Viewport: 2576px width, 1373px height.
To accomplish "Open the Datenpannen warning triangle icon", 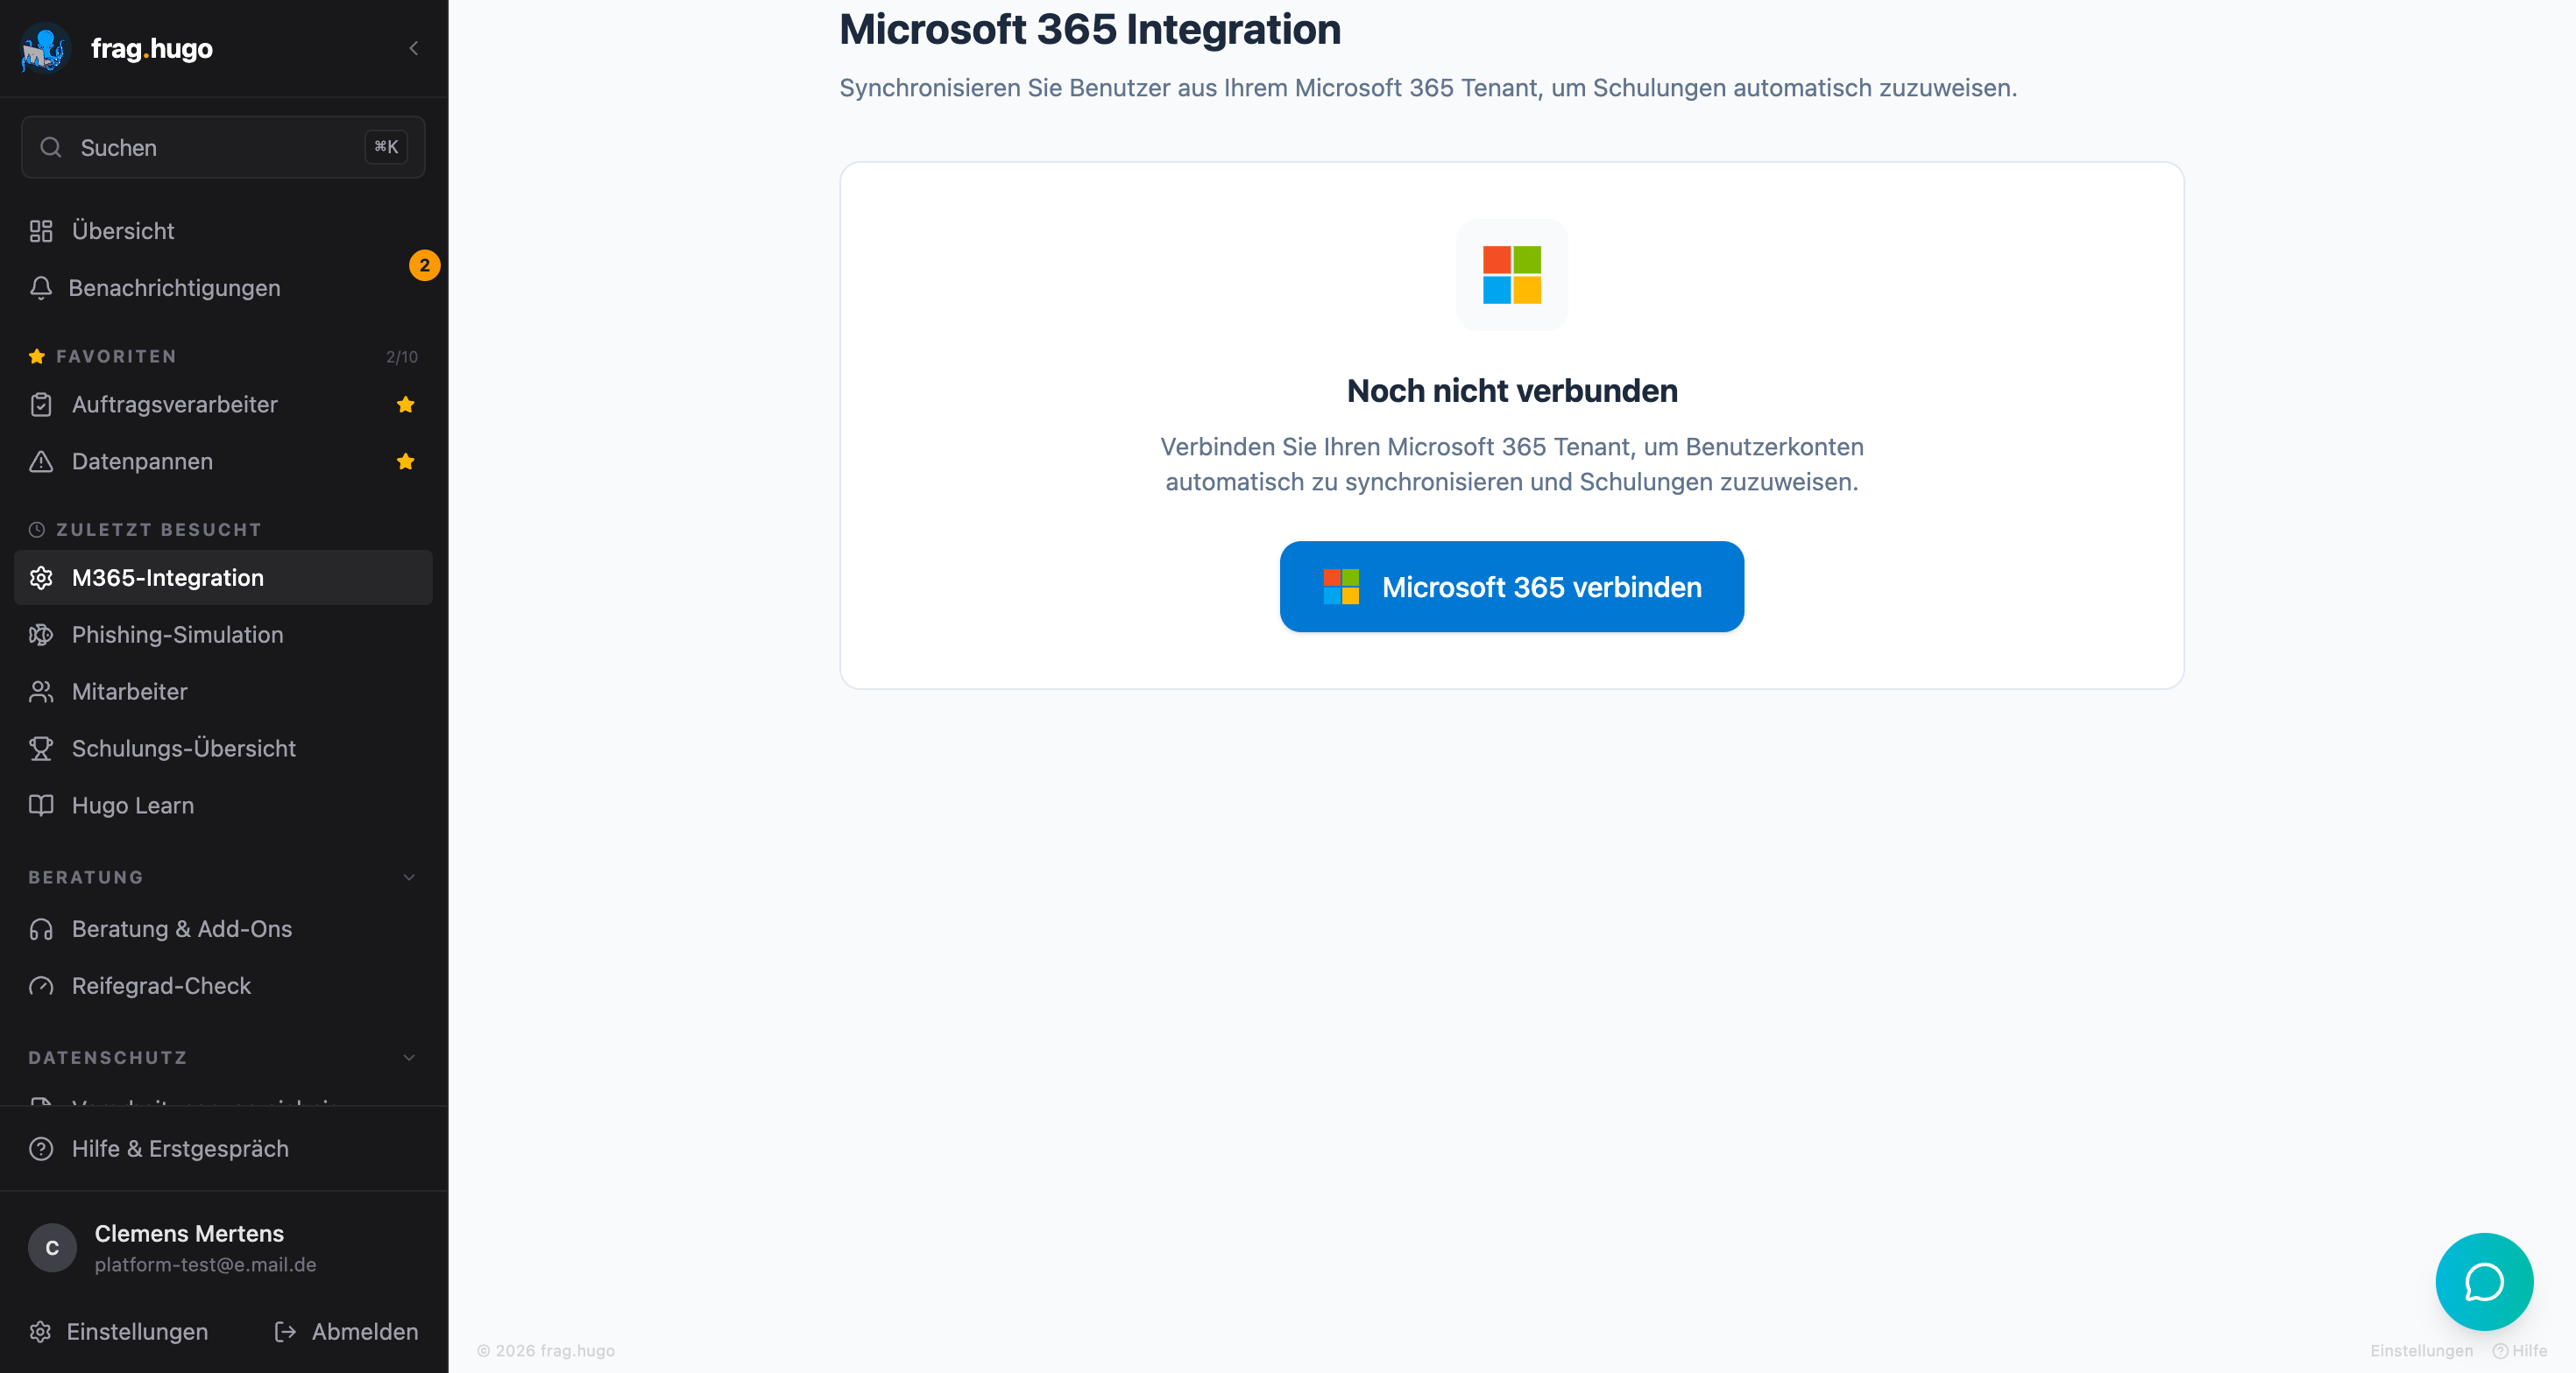I will click(41, 461).
